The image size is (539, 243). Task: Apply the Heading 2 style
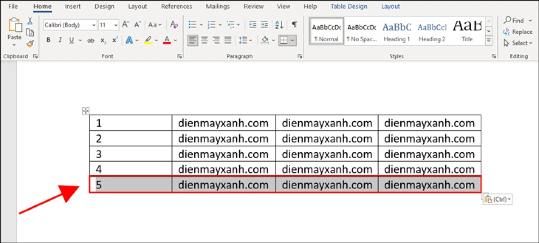(x=432, y=31)
